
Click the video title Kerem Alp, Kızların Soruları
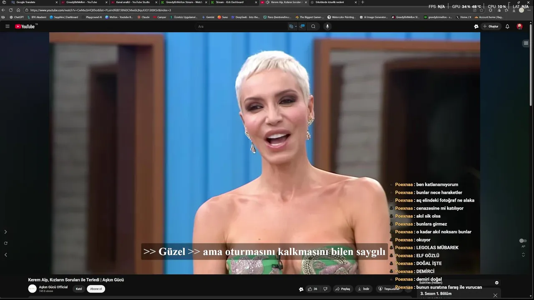[x=76, y=280]
